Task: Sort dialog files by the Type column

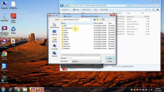Action: pyautogui.click(x=111, y=23)
